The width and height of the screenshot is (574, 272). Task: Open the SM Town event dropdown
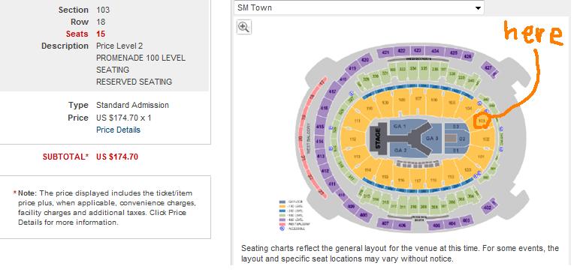(x=359, y=7)
